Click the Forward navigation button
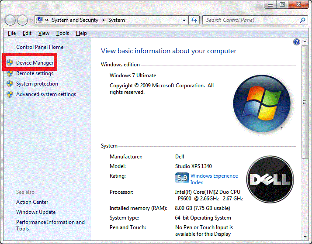The width and height of the screenshot is (312, 244). click(22, 20)
